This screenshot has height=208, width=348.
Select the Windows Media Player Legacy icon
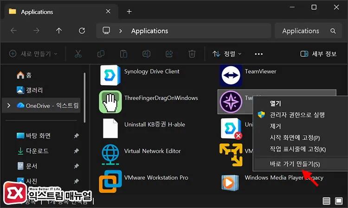(230, 183)
